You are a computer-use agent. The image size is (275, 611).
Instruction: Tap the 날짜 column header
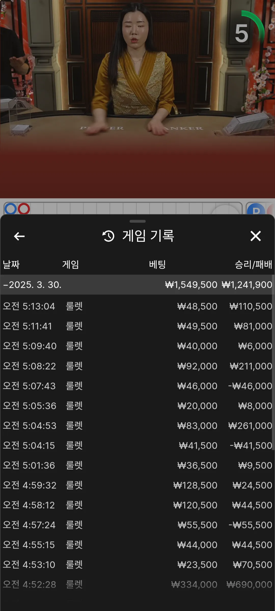coord(11,265)
